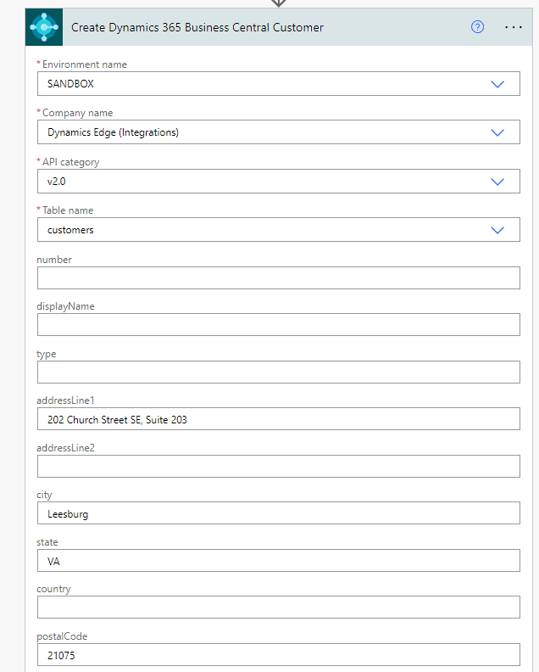Expand the Table name dropdown chevron
This screenshot has width=539, height=672.
click(497, 230)
